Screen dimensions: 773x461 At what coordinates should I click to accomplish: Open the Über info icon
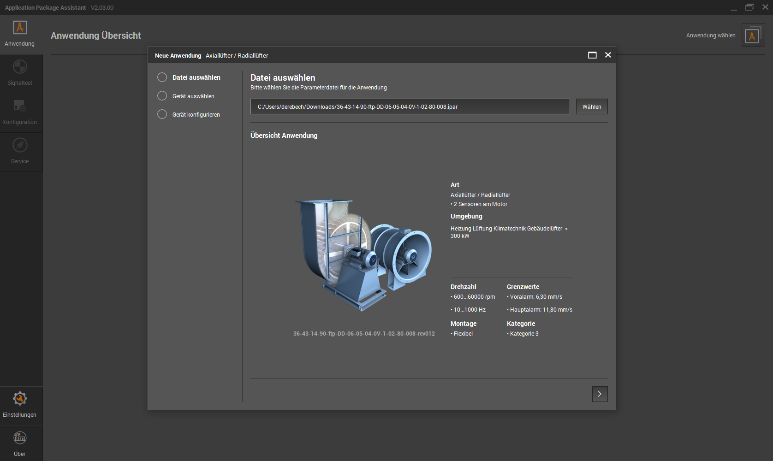pos(20,437)
